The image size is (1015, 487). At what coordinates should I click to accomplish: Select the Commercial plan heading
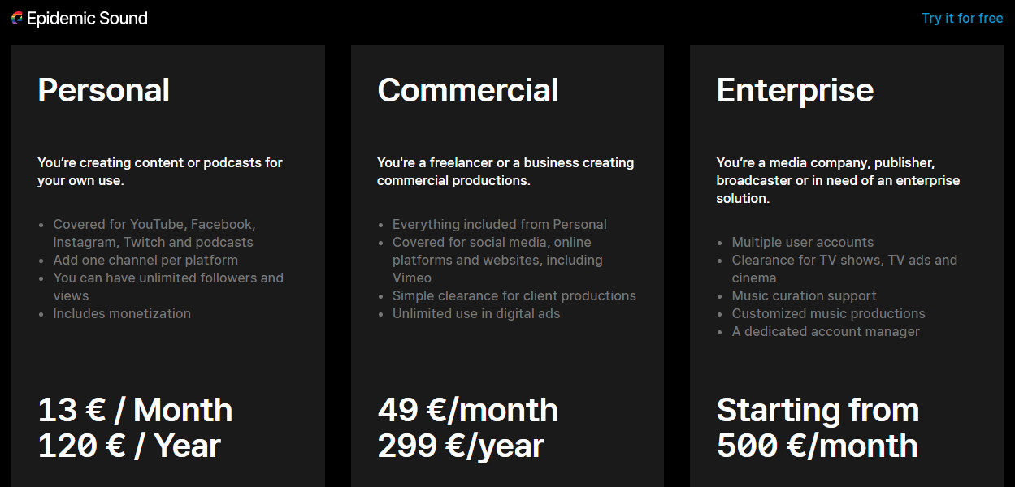[x=468, y=90]
